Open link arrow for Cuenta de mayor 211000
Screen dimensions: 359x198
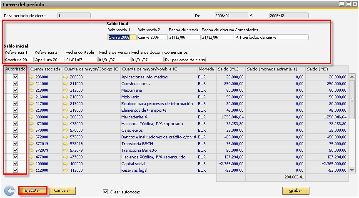66,84
